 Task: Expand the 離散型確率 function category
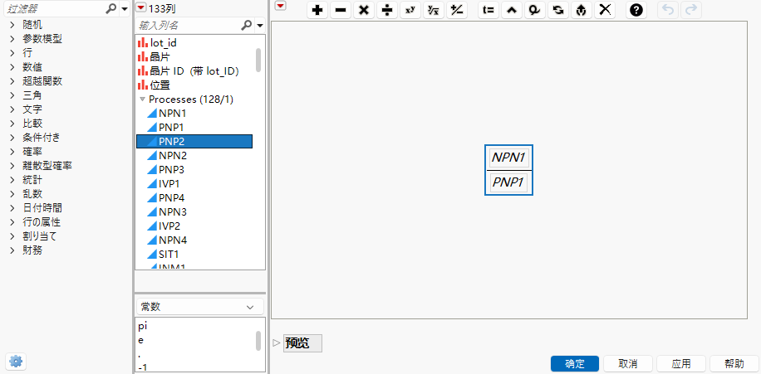(x=12, y=166)
